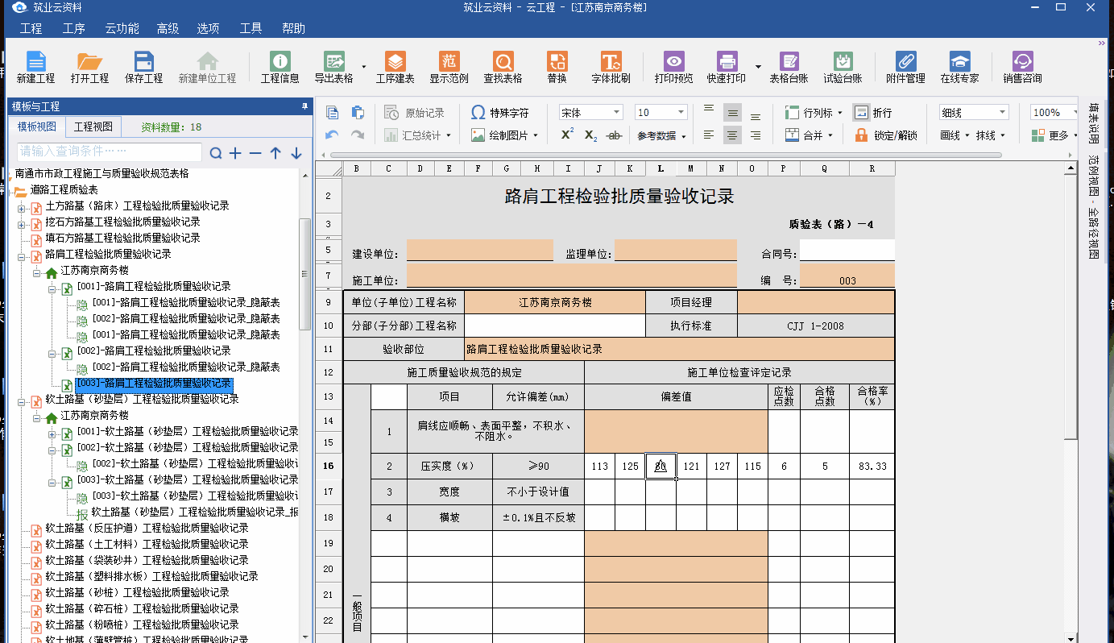1114x643 pixels.
Task: Click the 新建工程 (New Project) icon
Action: point(35,68)
